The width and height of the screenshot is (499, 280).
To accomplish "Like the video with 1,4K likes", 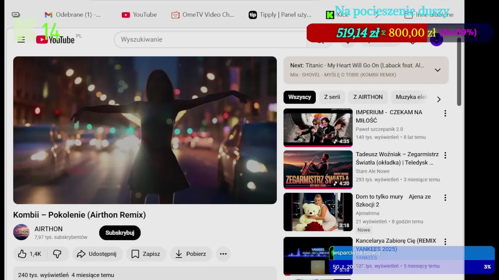I will pos(30,254).
